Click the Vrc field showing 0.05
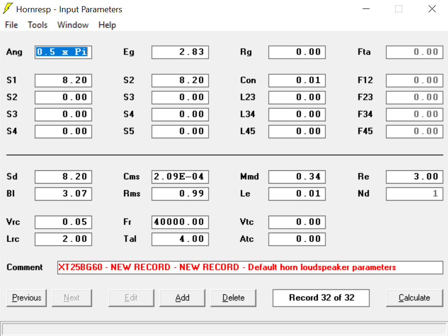 (63, 222)
